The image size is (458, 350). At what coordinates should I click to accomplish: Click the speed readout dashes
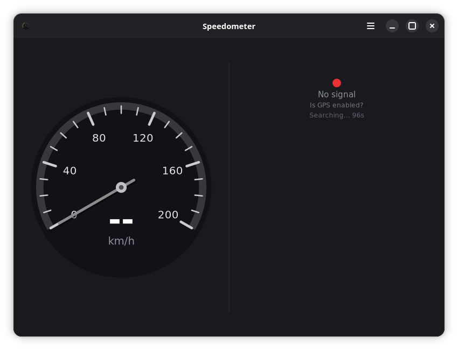tap(121, 221)
